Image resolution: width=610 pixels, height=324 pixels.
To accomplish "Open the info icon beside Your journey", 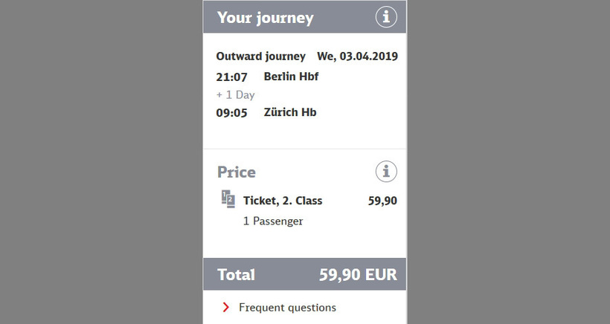I will point(386,17).
